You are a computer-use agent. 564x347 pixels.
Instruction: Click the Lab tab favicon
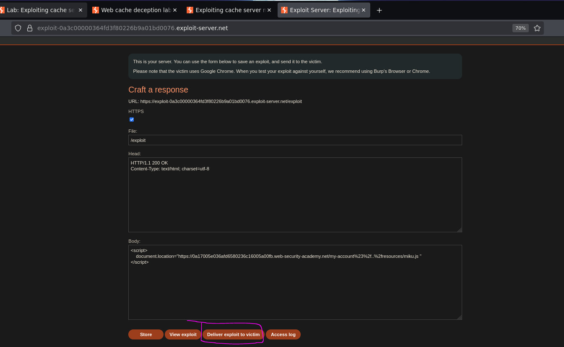coord(2,10)
